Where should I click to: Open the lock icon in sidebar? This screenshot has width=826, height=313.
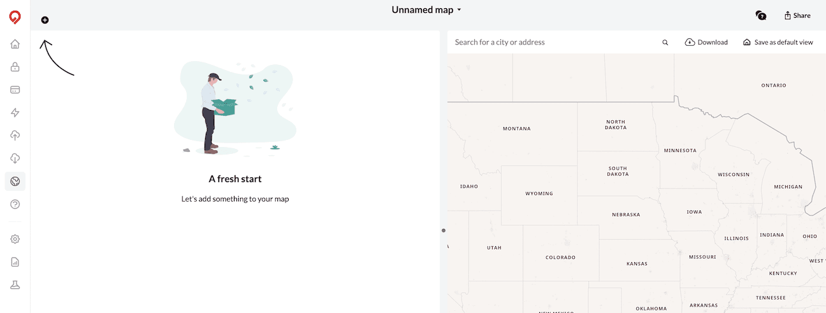15,67
